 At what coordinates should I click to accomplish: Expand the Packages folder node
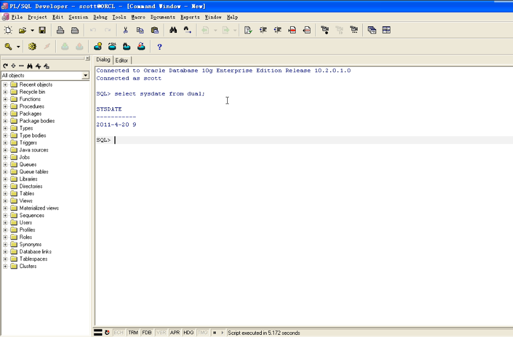pyautogui.click(x=5, y=114)
